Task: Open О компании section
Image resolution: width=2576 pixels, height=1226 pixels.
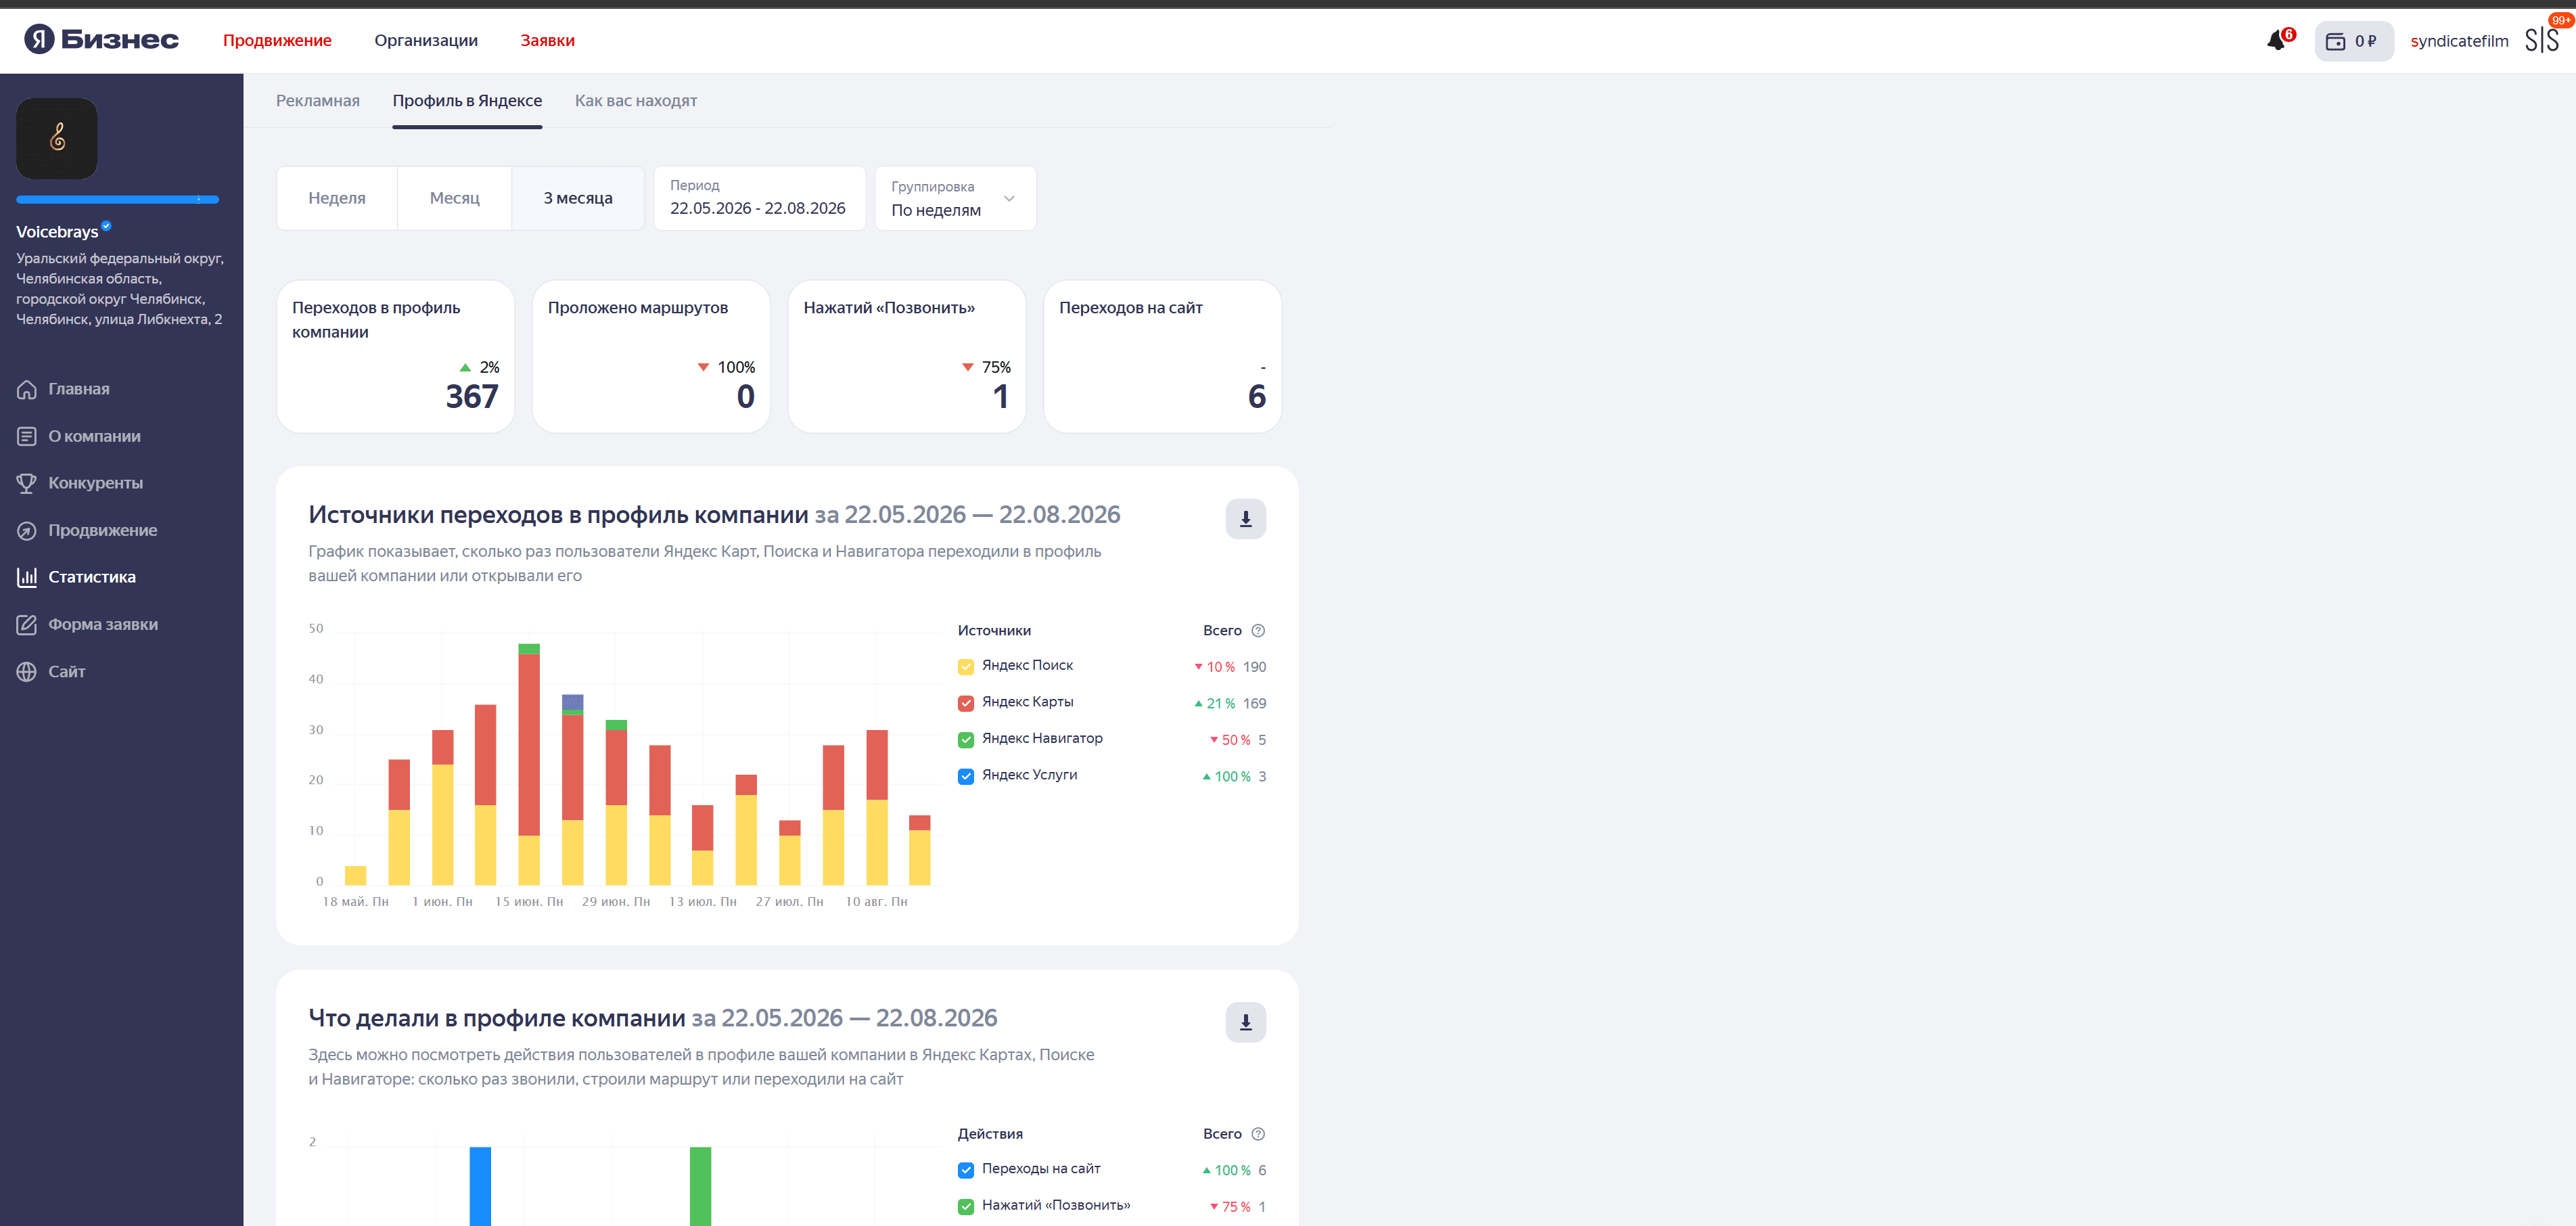Action: 94,436
